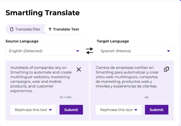The image size is (181, 126).
Task: Click the document icon on Translate files
Action: pos(12,29)
